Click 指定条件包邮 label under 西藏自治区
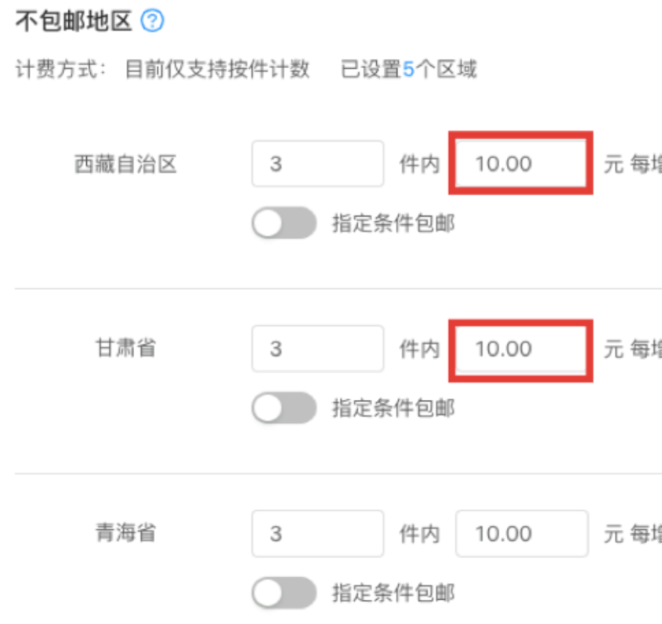Viewport: 662px width, 624px height. coord(393,223)
